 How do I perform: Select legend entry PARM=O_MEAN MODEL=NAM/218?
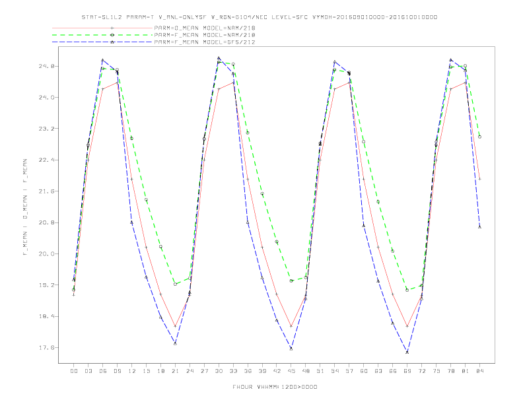coord(205,28)
